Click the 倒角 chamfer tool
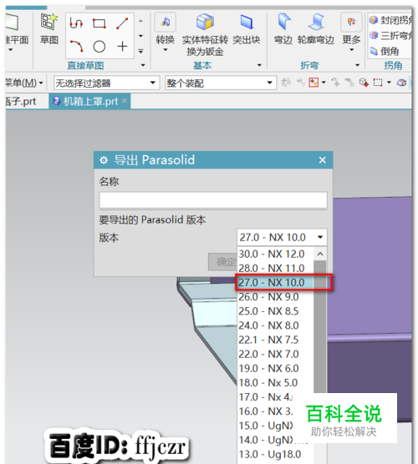The width and height of the screenshot is (418, 464). pyautogui.click(x=385, y=51)
